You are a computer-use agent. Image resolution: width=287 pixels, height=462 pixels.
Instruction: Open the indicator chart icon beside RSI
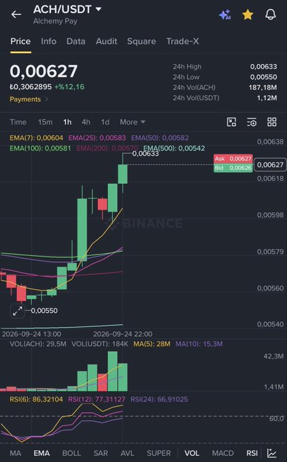271,453
